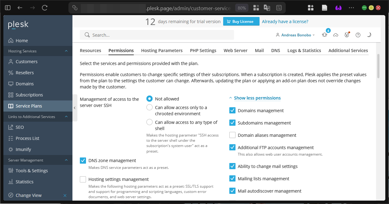The height and width of the screenshot is (204, 389).
Task: Click 'Already have a license?' link
Action: pyautogui.click(x=285, y=22)
